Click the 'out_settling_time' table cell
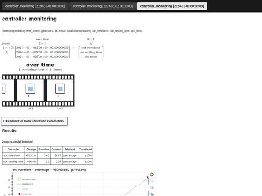 [13, 162]
